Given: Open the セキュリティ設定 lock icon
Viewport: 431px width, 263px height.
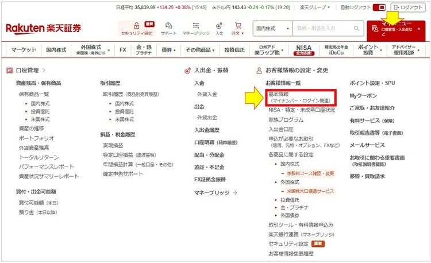Looking at the screenshot, I should pos(137,26).
